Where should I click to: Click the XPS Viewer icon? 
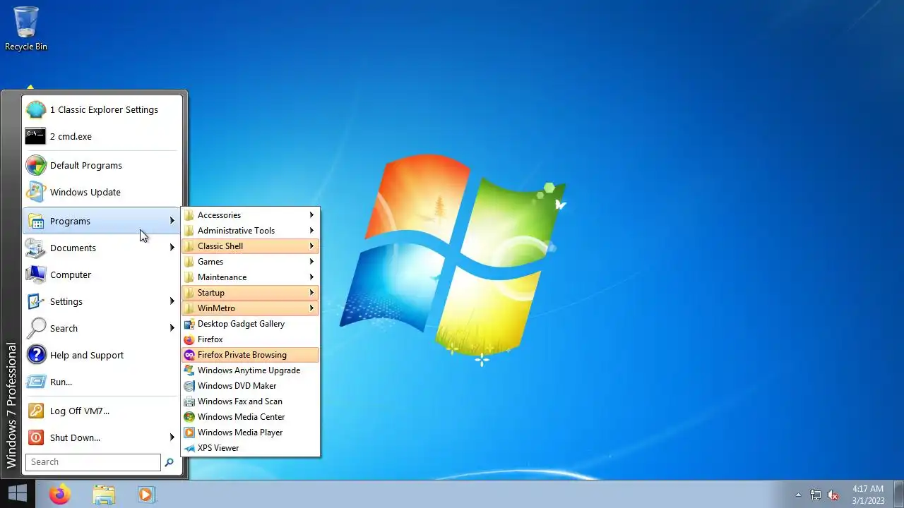coord(189,448)
